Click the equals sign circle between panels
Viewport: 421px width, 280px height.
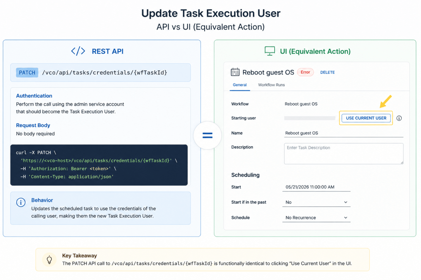click(x=208, y=135)
